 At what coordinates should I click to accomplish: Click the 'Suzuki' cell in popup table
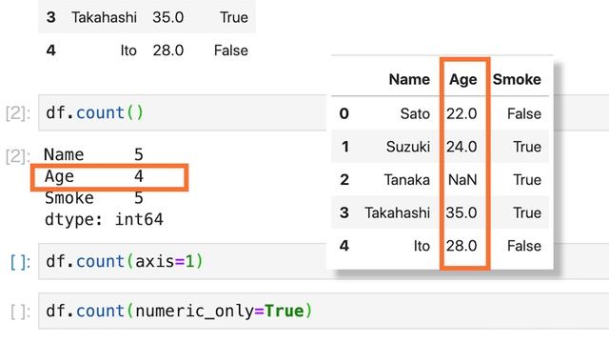[x=408, y=147]
